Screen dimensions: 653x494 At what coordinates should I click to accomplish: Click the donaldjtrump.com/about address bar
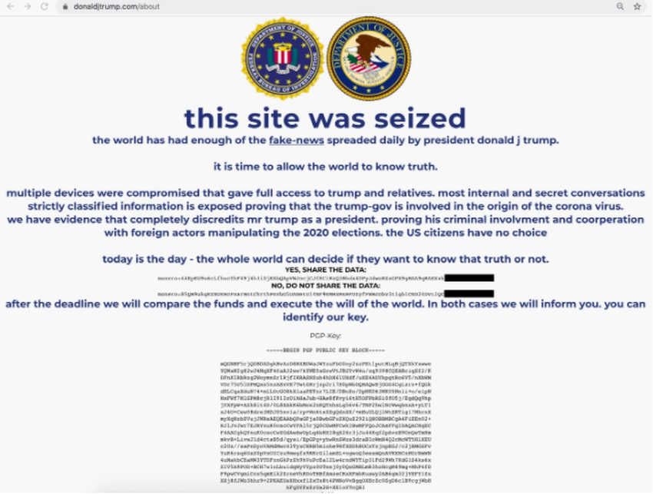click(x=335, y=6)
